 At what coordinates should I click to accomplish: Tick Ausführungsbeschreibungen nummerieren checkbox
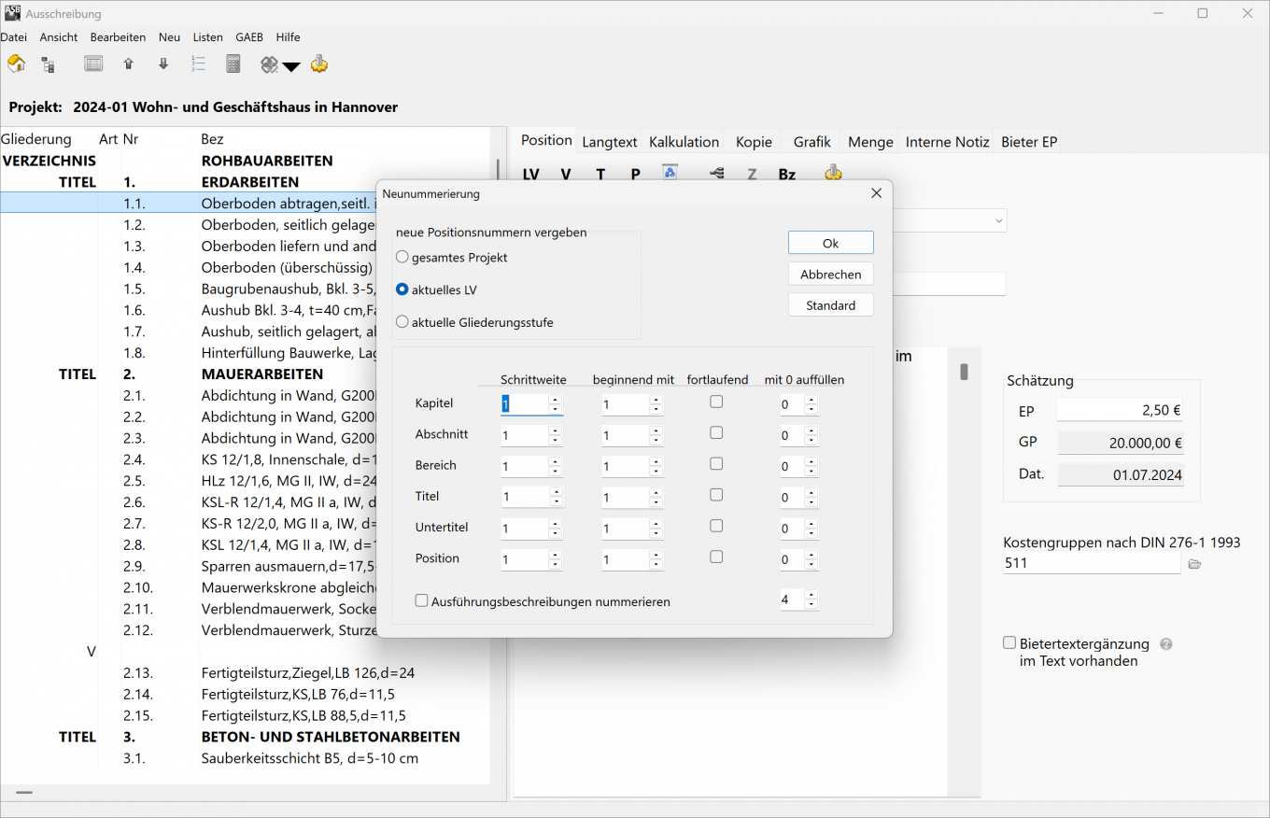421,601
